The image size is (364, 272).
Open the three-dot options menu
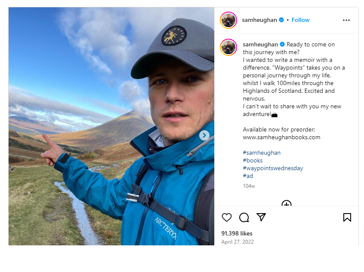coord(346,20)
